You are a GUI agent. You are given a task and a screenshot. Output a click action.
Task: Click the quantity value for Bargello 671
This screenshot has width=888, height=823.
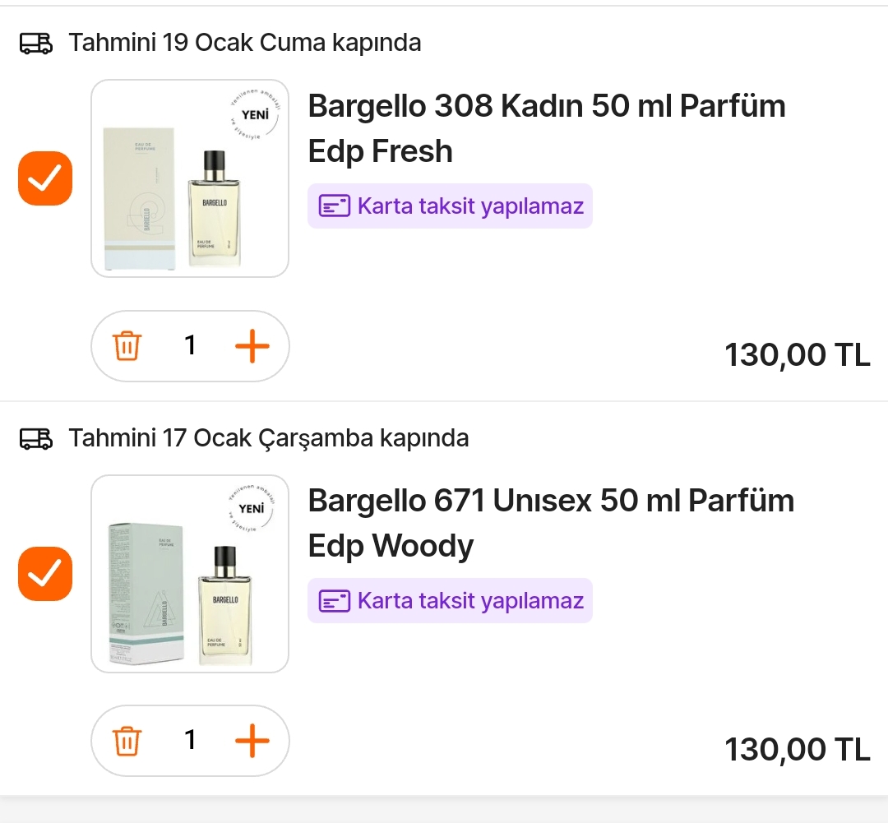(190, 741)
